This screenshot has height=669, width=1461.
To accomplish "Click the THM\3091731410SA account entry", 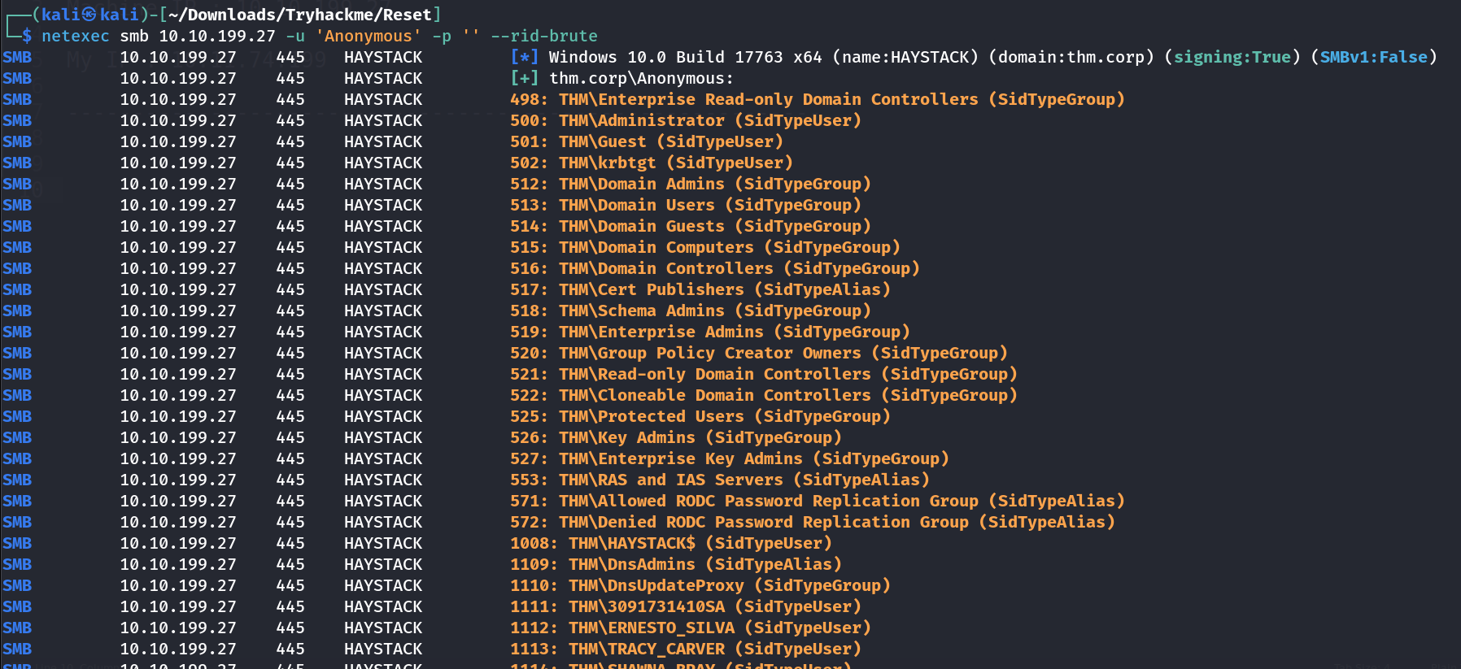I will [685, 606].
